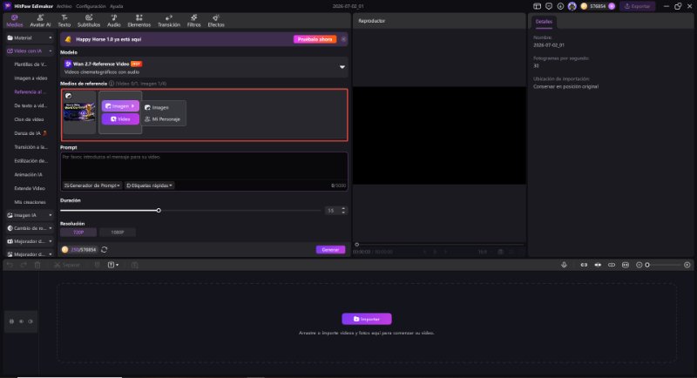The height and width of the screenshot is (378, 697).
Task: Click the lock icon on the track header
Action: [11, 321]
